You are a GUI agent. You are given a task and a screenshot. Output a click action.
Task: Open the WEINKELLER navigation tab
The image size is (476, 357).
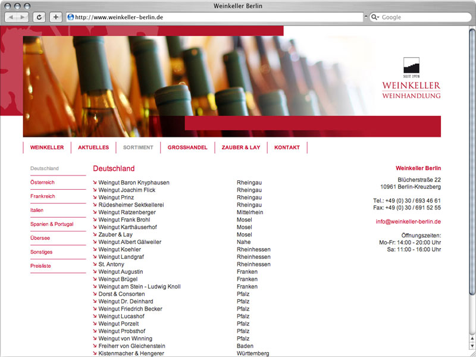[x=47, y=148]
